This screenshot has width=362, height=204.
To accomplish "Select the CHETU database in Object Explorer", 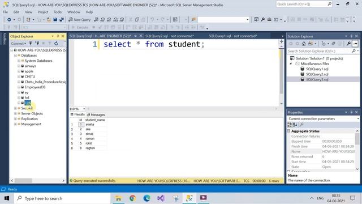I will click(x=30, y=76).
